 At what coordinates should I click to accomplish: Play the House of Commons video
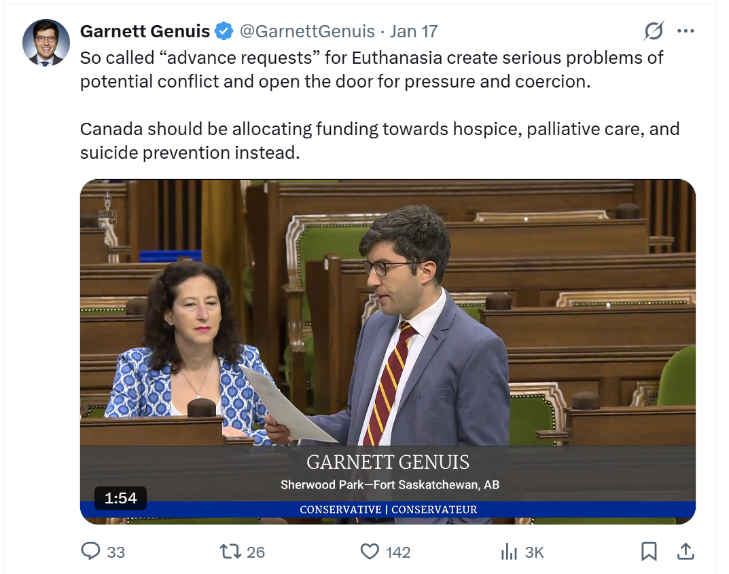(x=388, y=351)
